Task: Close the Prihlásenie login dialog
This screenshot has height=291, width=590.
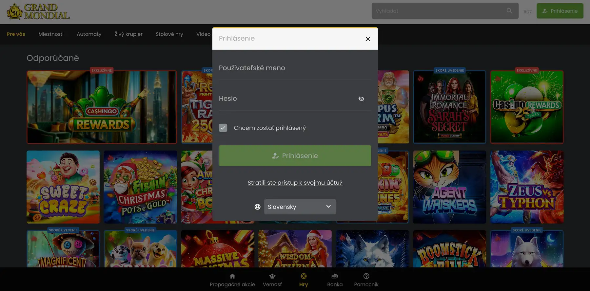Action: [368, 39]
